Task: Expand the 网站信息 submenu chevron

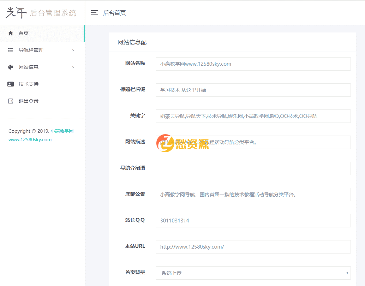Action: click(73, 67)
